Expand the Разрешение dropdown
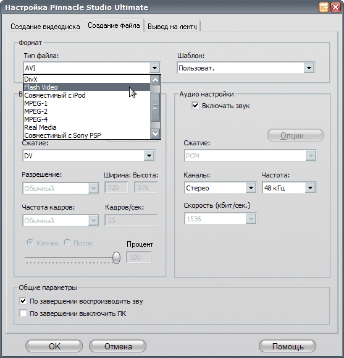 (x=61, y=189)
